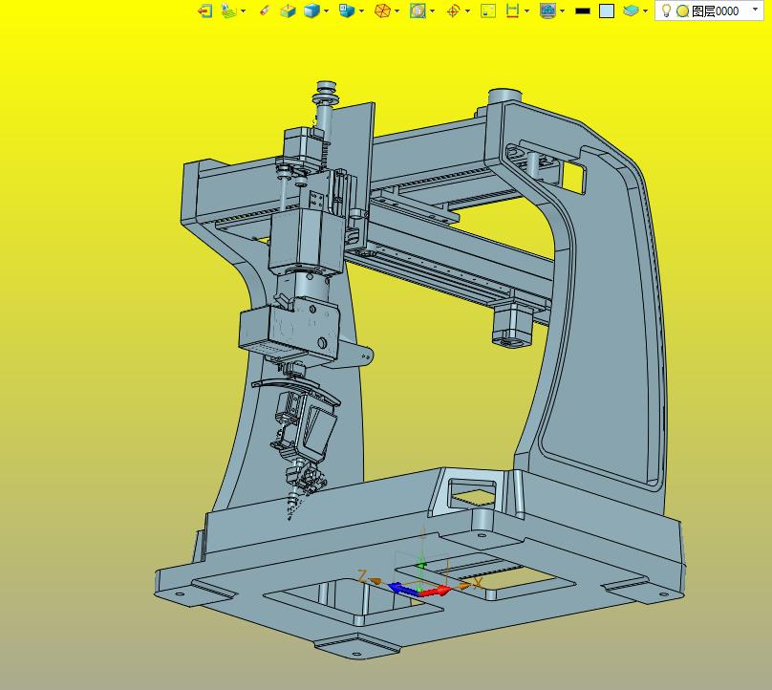Expand the shaded cube display dropdown

click(326, 11)
